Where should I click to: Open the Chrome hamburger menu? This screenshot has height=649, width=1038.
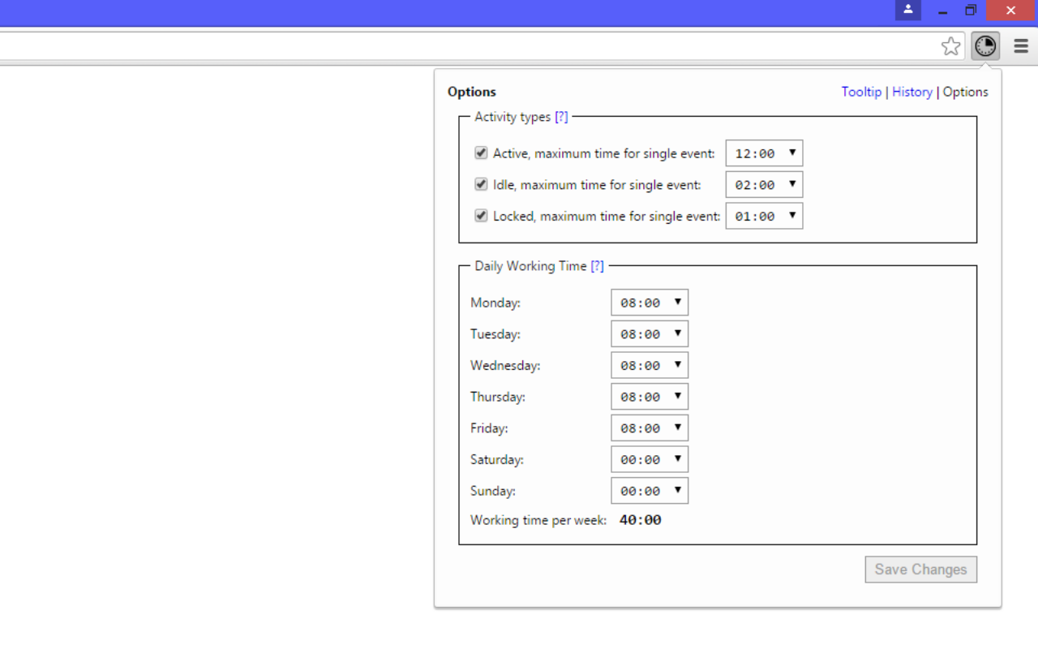(x=1021, y=46)
